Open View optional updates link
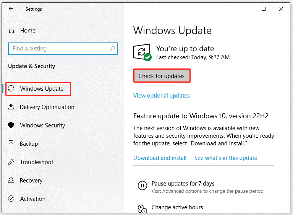 click(162, 96)
